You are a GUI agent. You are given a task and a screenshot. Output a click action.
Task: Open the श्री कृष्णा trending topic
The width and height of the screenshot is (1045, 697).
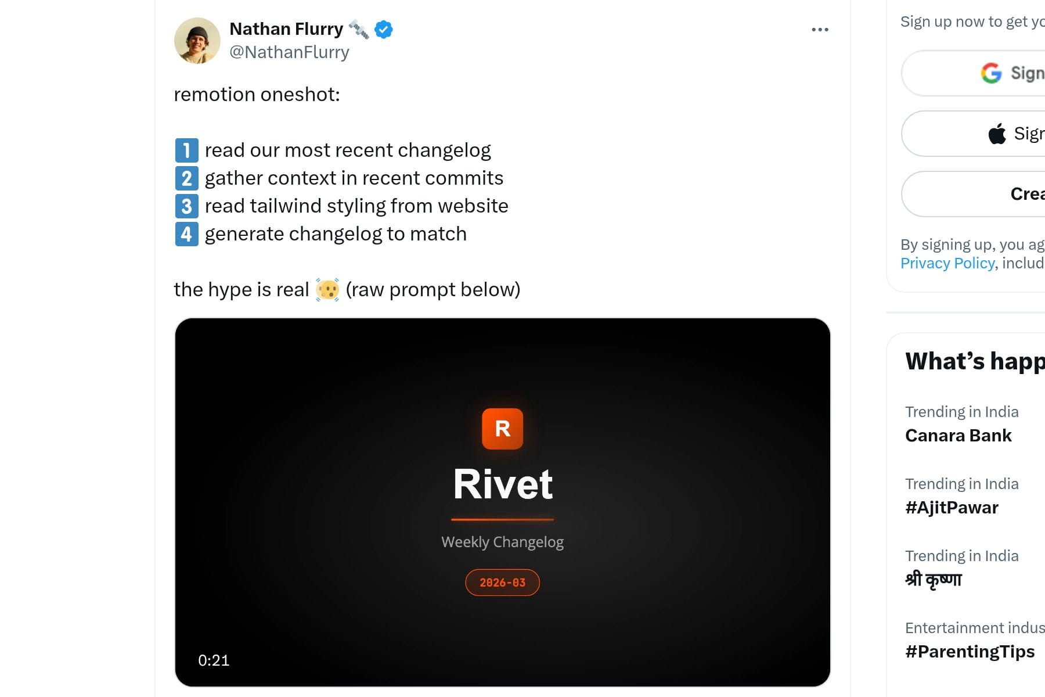(933, 580)
